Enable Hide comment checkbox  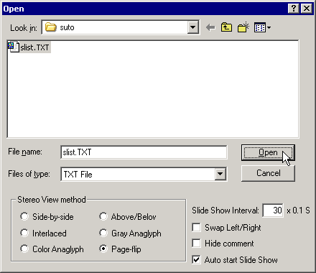(196, 244)
